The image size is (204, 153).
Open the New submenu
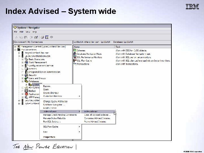(61, 132)
